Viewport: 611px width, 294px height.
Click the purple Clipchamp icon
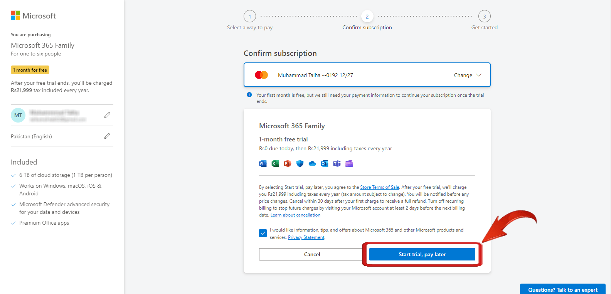[349, 164]
